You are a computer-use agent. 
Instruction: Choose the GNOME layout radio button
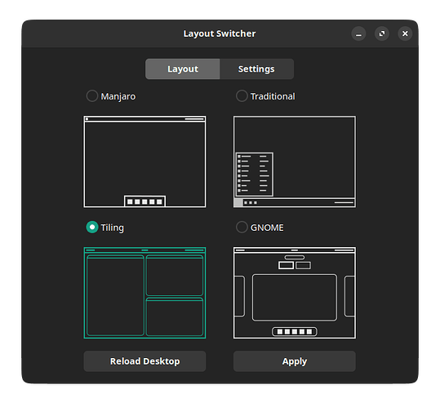[x=242, y=227]
